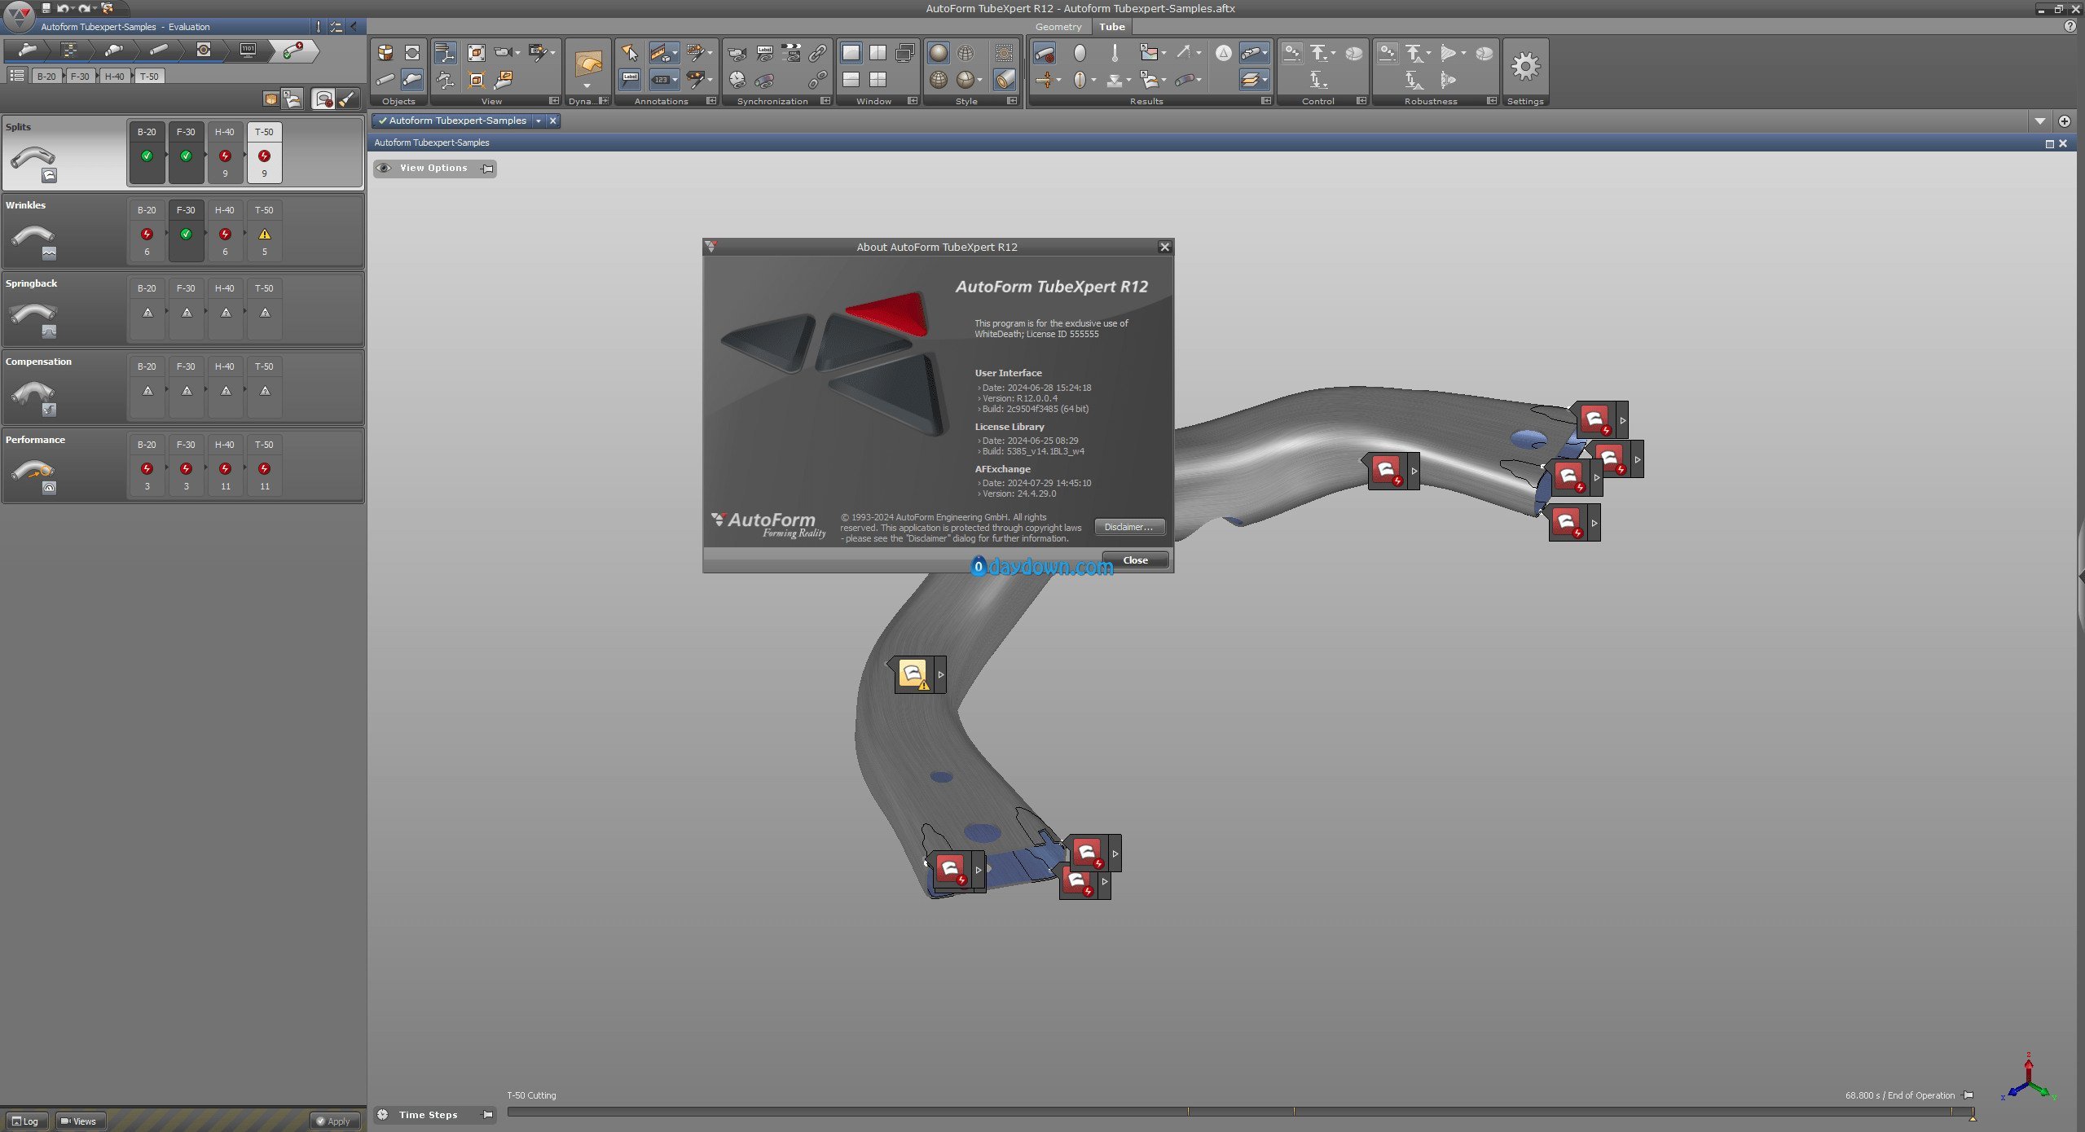Click the AutoForm application menu logo button

(x=19, y=16)
